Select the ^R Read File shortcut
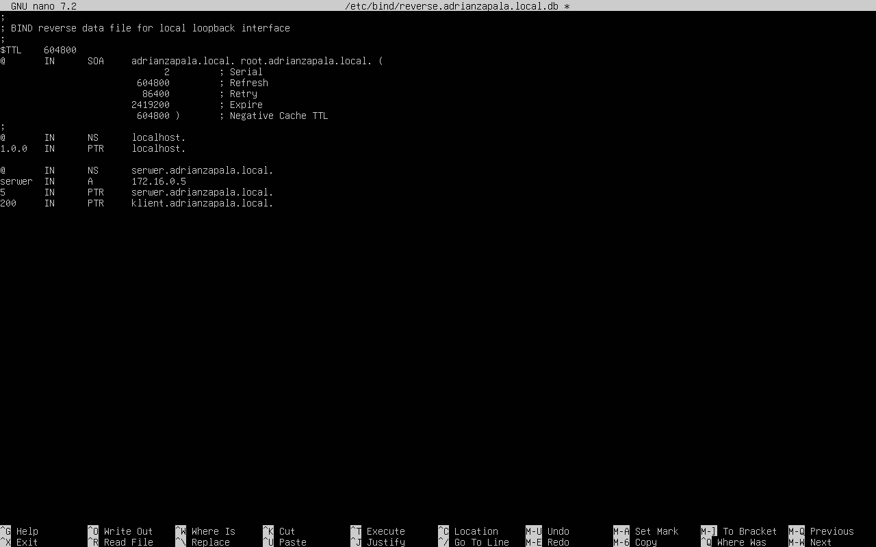Viewport: 876px width, 547px height. pyautogui.click(x=120, y=542)
